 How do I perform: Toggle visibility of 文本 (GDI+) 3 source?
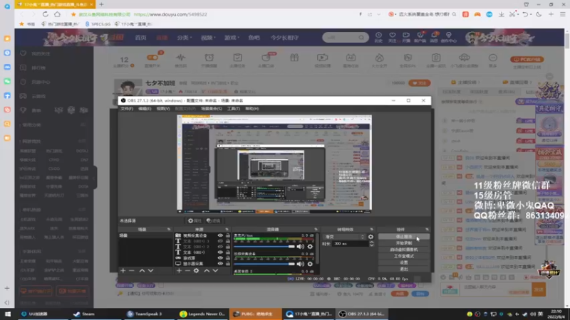(220, 241)
